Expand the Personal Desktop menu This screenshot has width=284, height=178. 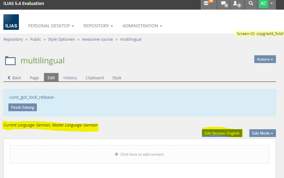(51, 26)
